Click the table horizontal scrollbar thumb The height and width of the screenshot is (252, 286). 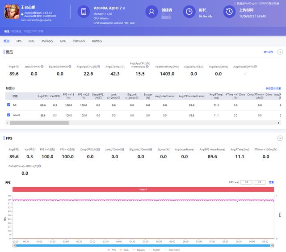[x=39, y=123]
